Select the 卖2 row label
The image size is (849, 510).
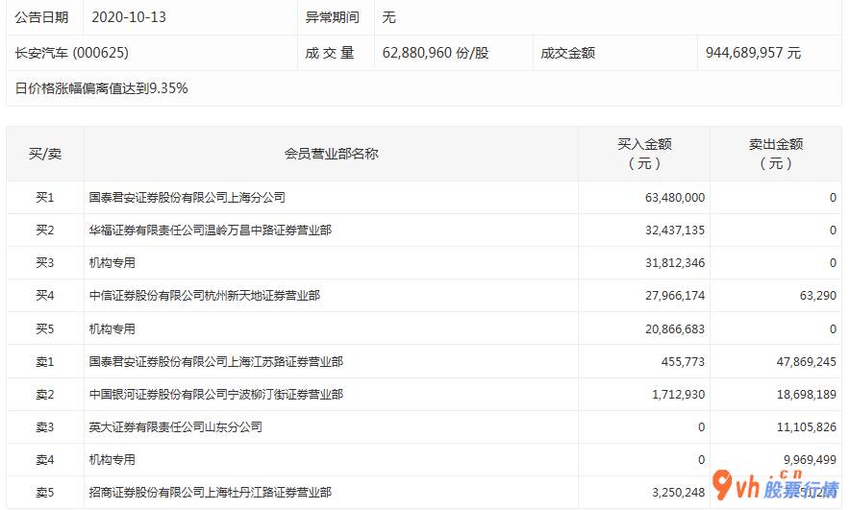click(x=45, y=394)
